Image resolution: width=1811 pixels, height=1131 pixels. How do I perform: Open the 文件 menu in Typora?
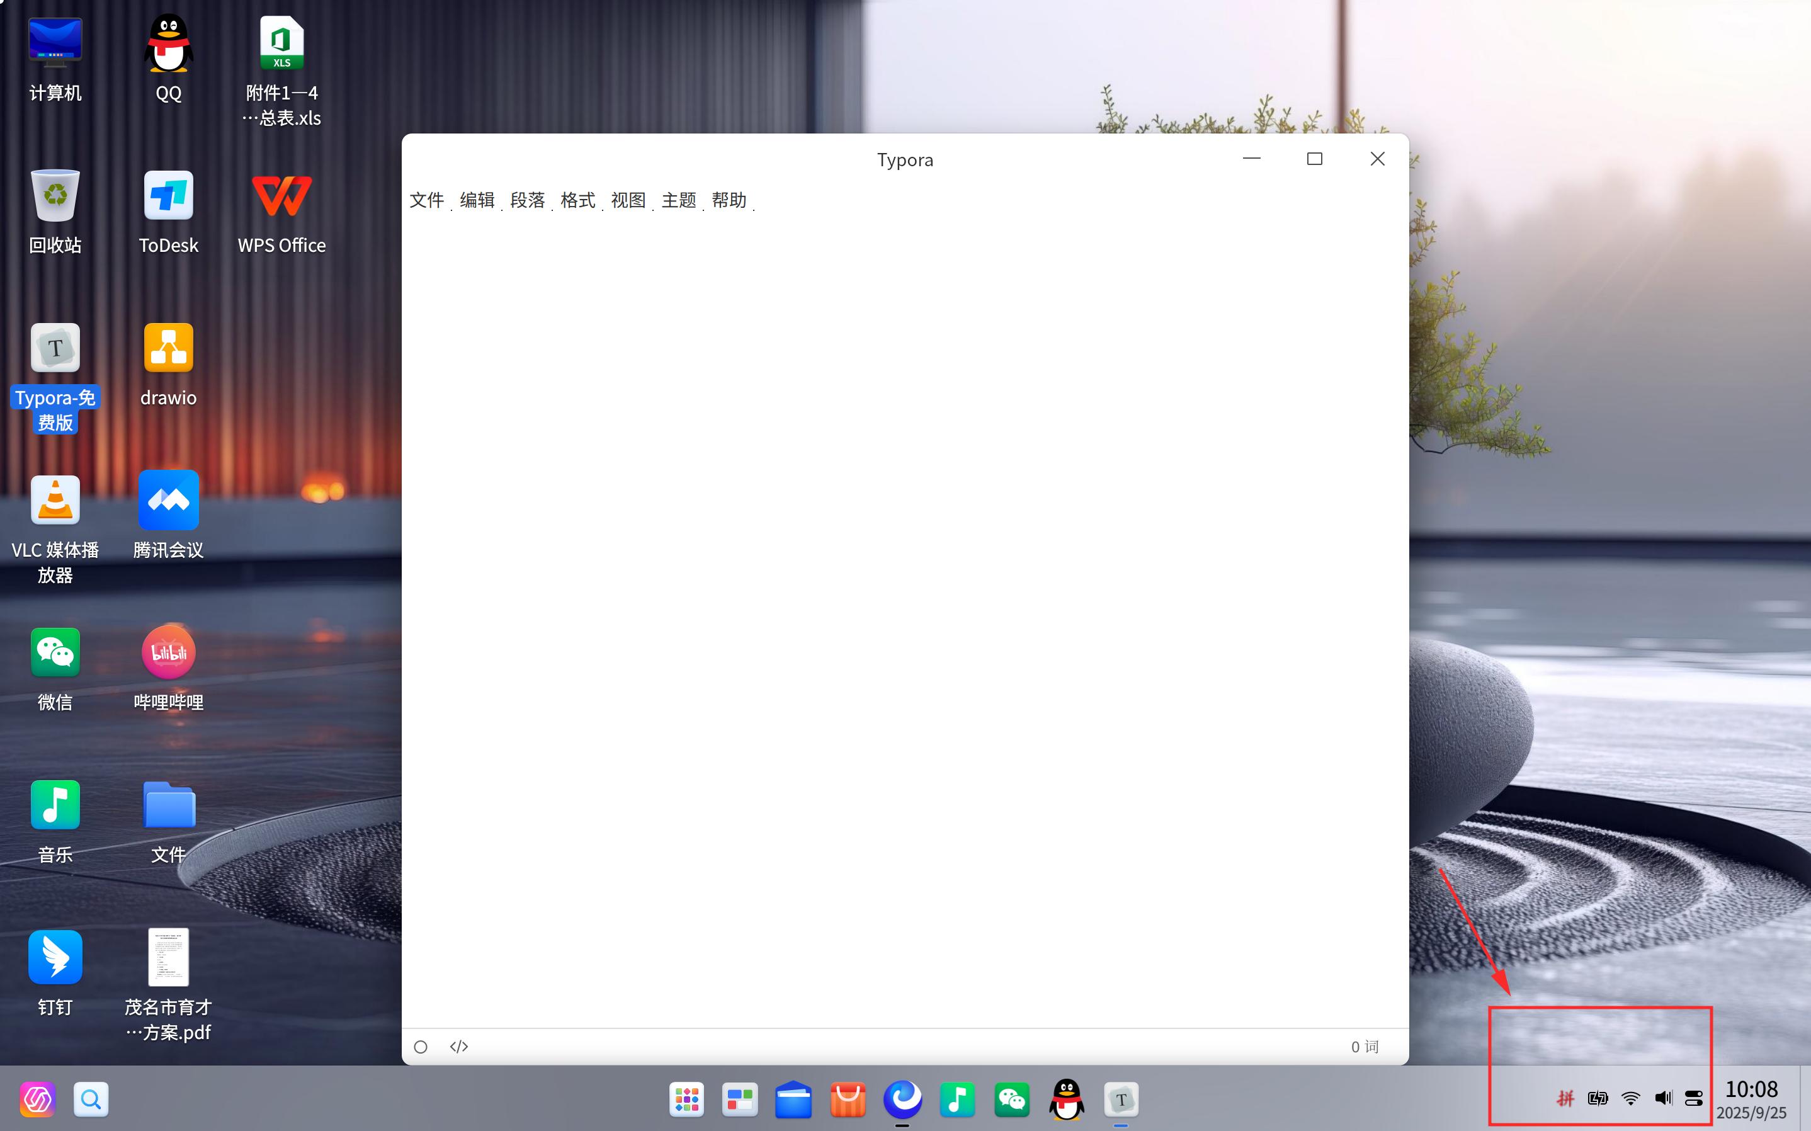[427, 200]
